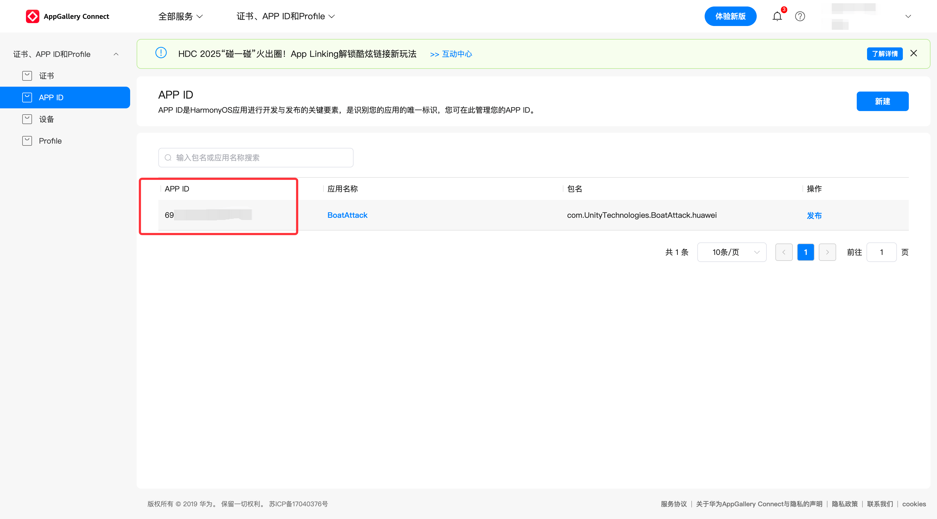937x519 pixels.
Task: Open the notification bell
Action: [x=777, y=16]
